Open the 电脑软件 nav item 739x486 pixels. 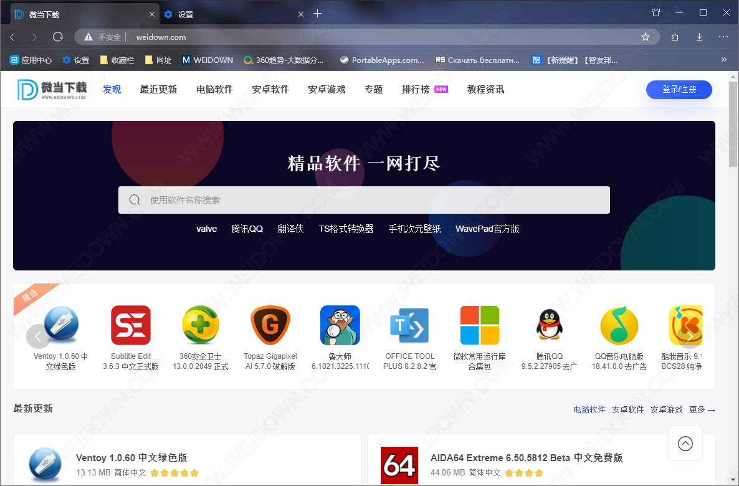214,90
